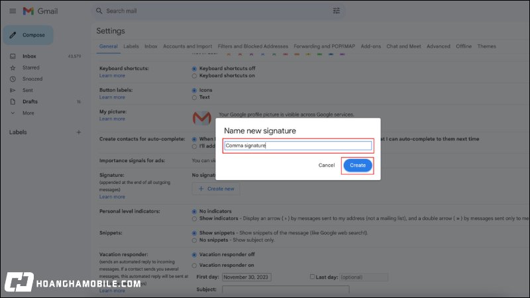Switch to the Inbox settings tab
530x298 pixels.
click(x=151, y=46)
